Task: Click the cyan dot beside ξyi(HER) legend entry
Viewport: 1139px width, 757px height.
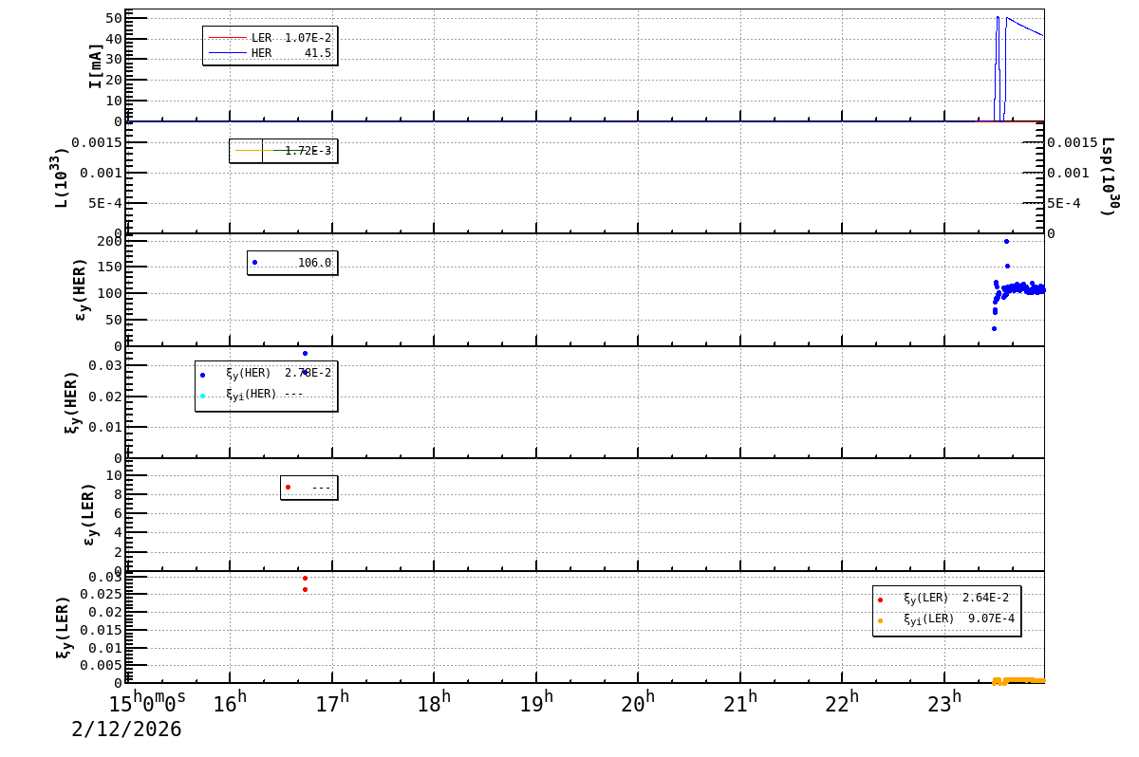Action: 202,396
